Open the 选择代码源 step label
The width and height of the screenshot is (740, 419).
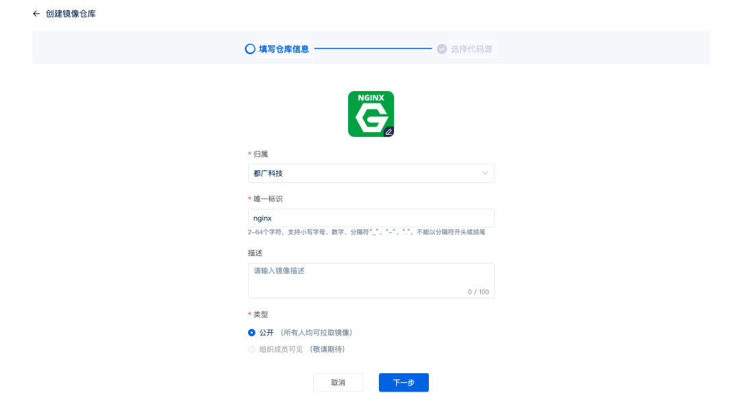(471, 49)
